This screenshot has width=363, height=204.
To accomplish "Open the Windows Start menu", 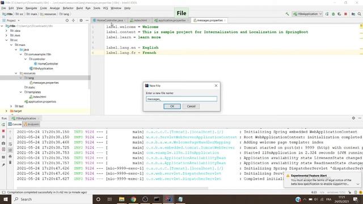I will (6, 199).
